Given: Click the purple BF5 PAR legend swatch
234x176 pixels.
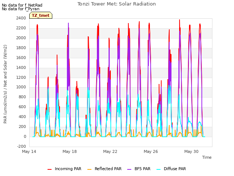Looking at the screenshot, I should (129, 169).
